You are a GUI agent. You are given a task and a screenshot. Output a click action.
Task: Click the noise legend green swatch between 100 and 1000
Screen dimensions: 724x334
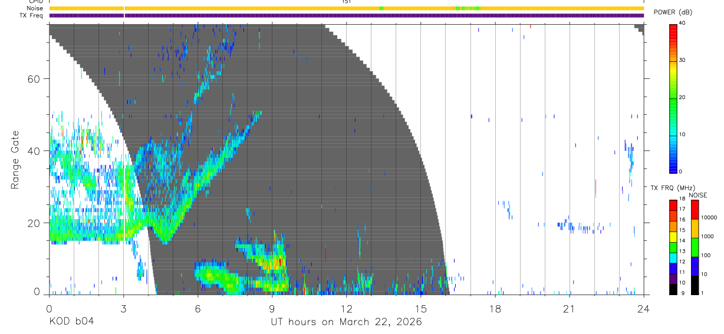[695, 247]
